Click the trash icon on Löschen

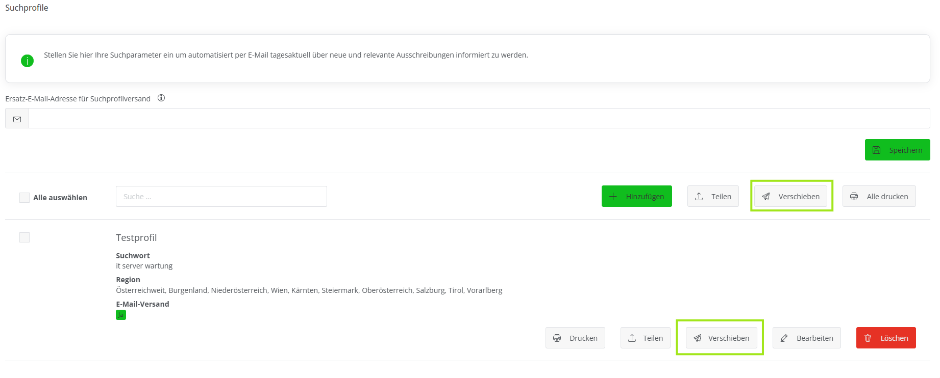tap(868, 338)
